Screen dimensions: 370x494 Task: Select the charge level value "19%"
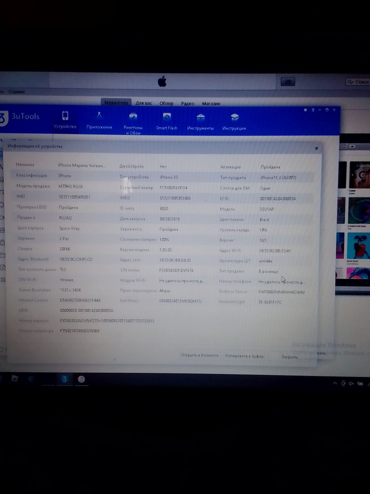(263, 230)
